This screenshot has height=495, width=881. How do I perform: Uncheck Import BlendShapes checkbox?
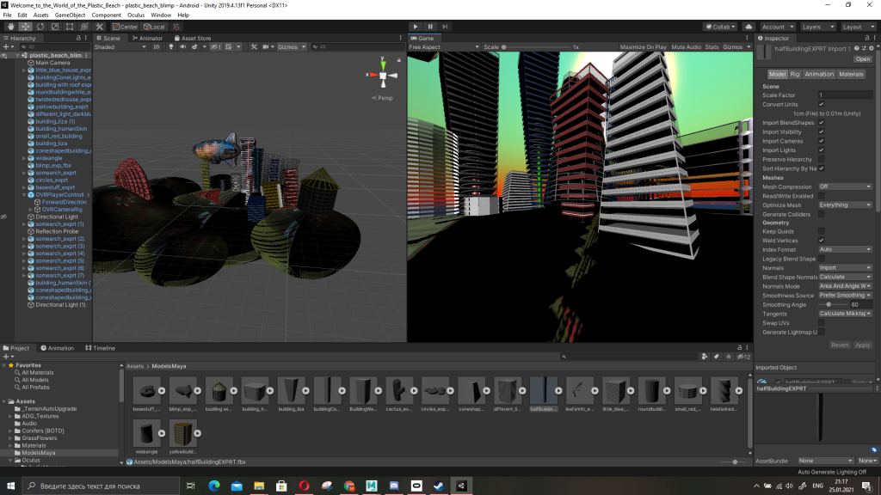click(x=822, y=123)
